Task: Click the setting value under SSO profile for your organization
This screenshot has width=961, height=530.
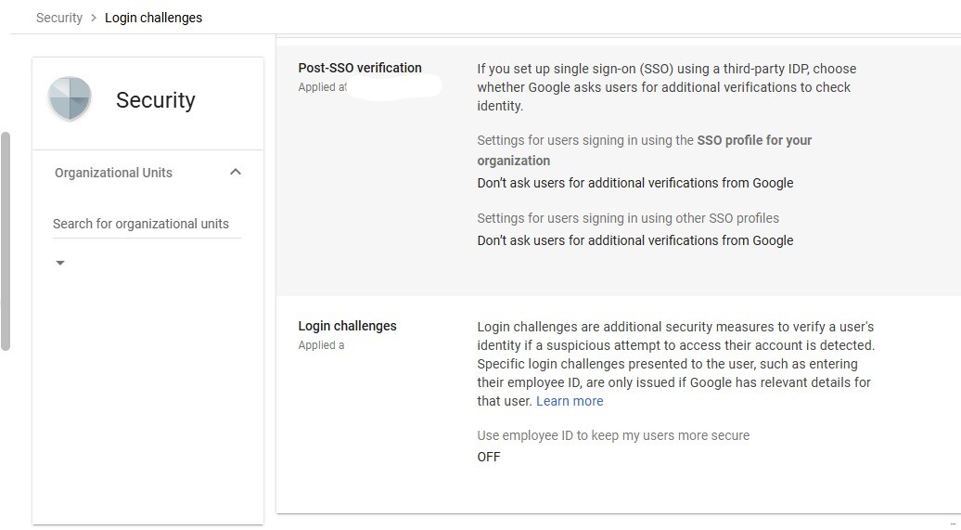Action: [x=635, y=183]
